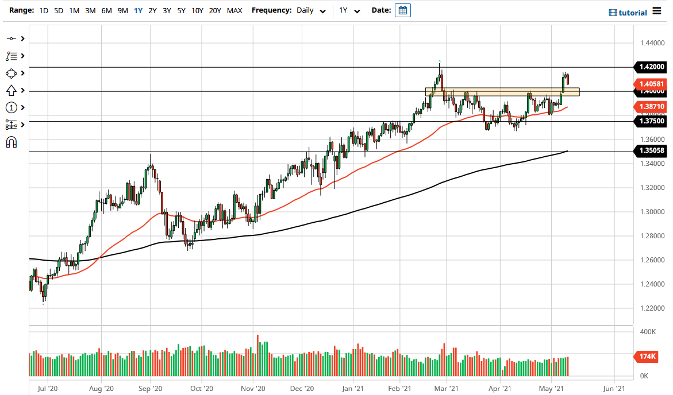Expand the shapes tool flyout arrow
Image resolution: width=673 pixels, height=395 pixels.
[x=23, y=73]
